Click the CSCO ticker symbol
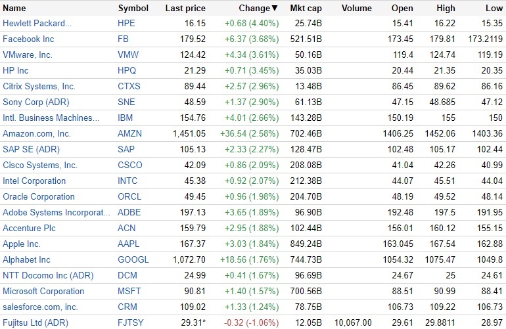The image size is (506, 329). pos(130,165)
